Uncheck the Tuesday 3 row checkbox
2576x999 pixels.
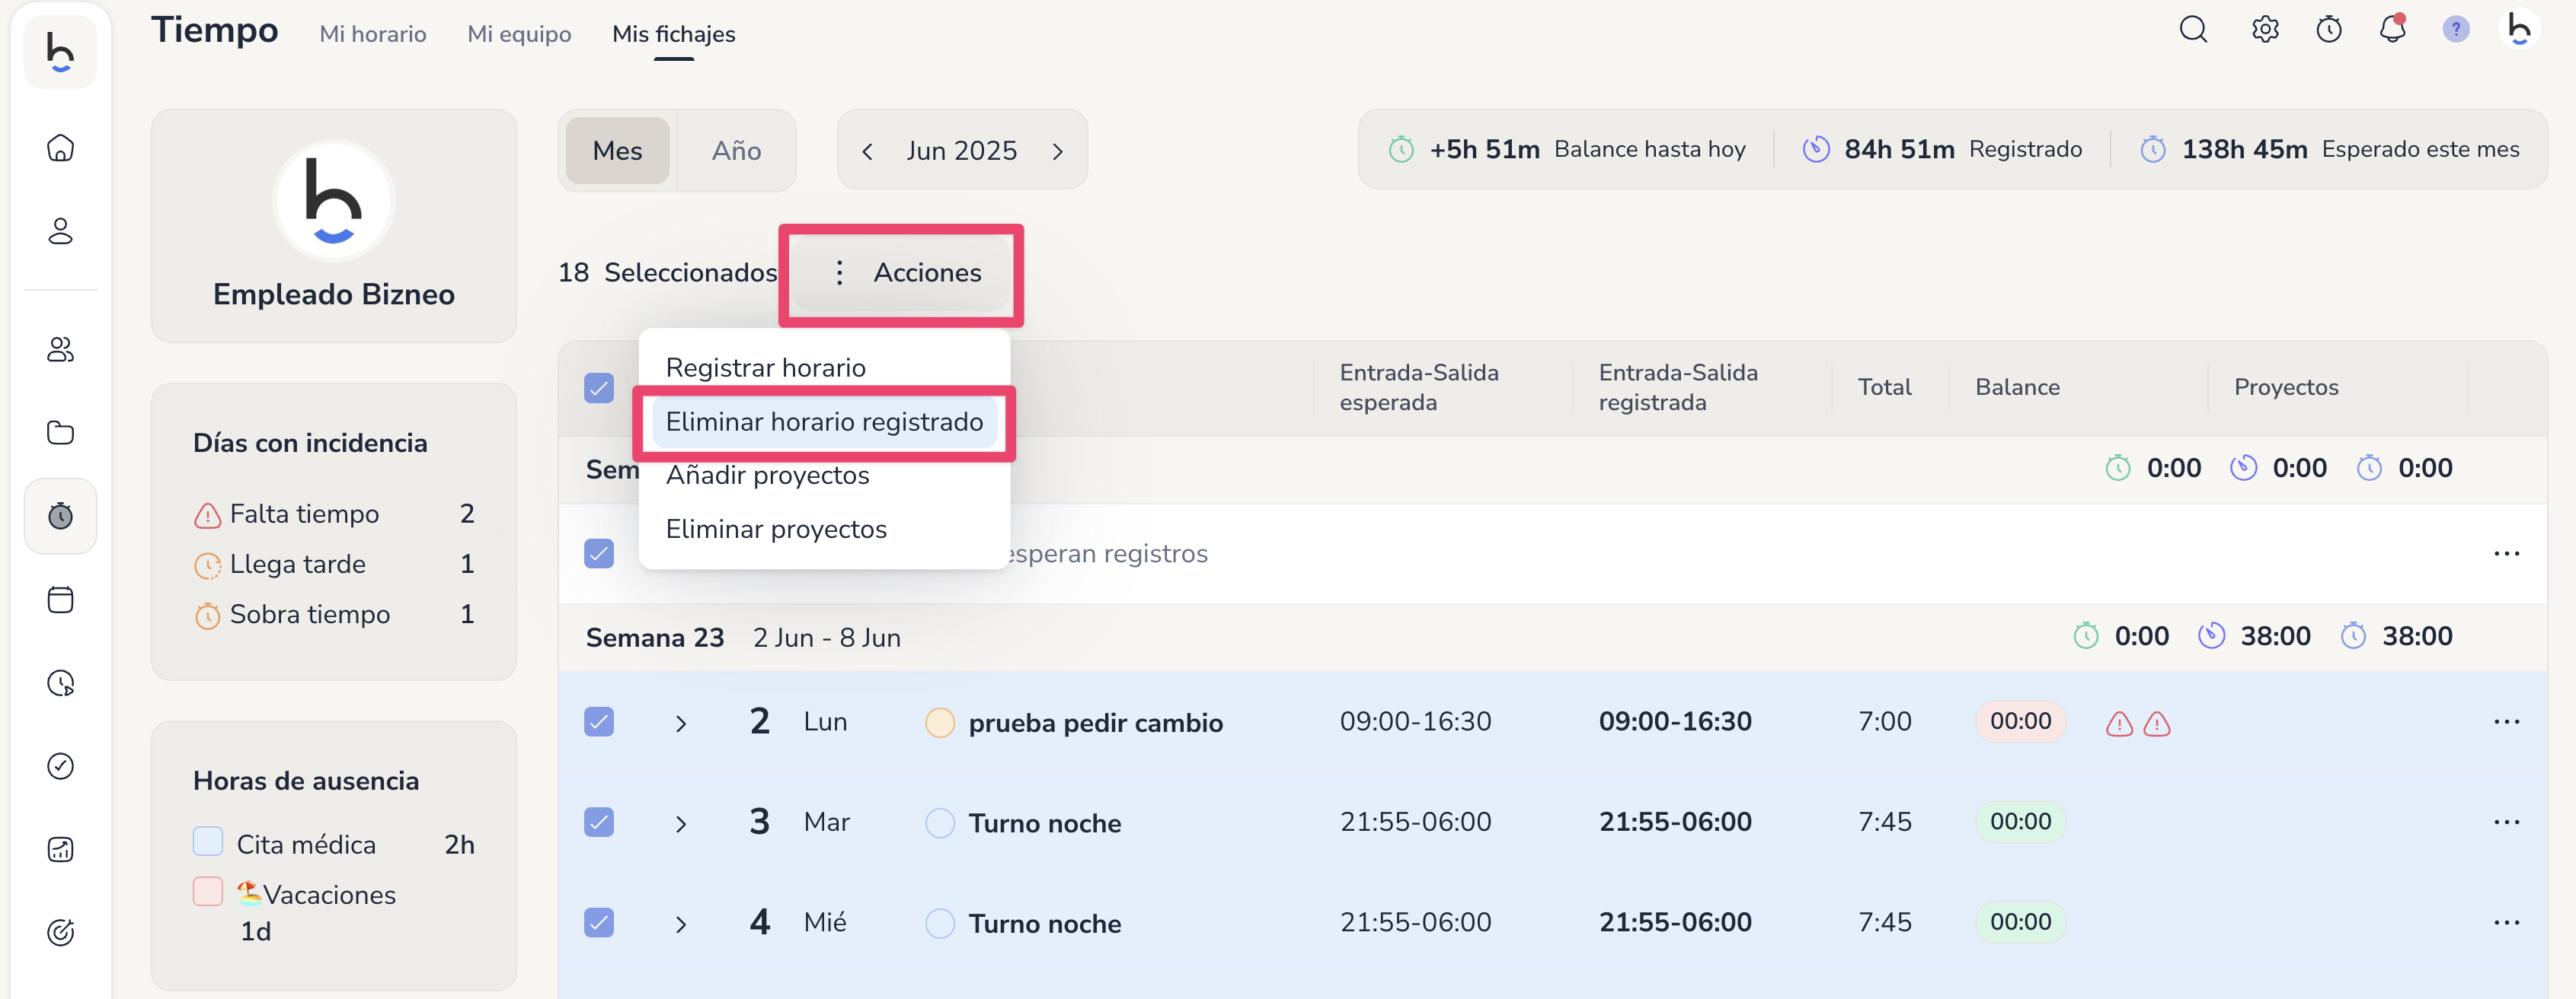(599, 822)
